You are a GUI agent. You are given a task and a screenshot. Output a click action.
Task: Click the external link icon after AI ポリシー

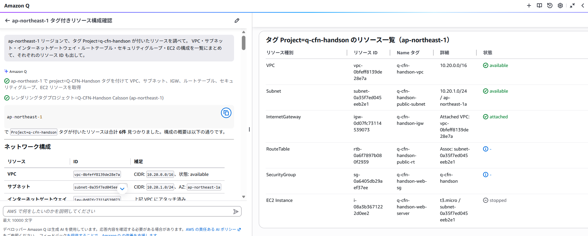tap(239, 229)
